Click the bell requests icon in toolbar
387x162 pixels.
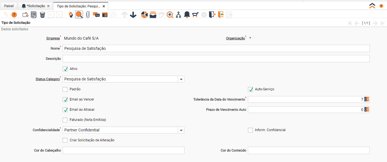click(187, 15)
